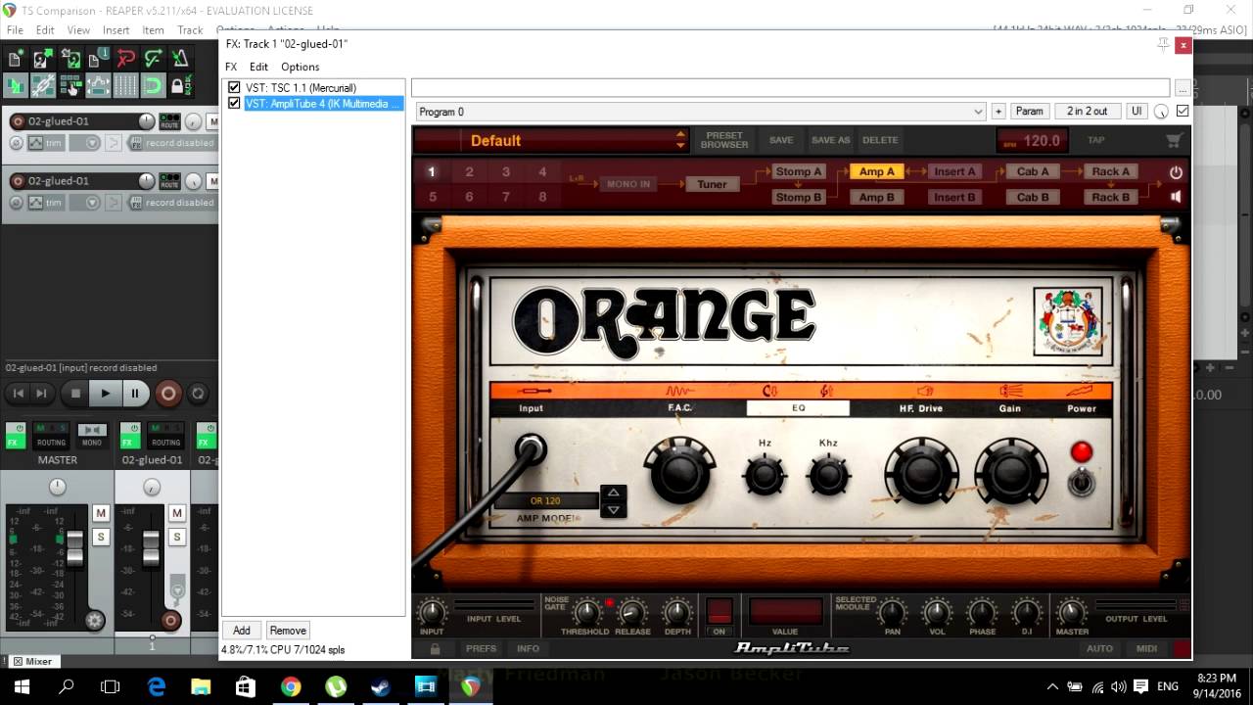Arm the first 02-glued-01 track for recording

click(x=18, y=121)
